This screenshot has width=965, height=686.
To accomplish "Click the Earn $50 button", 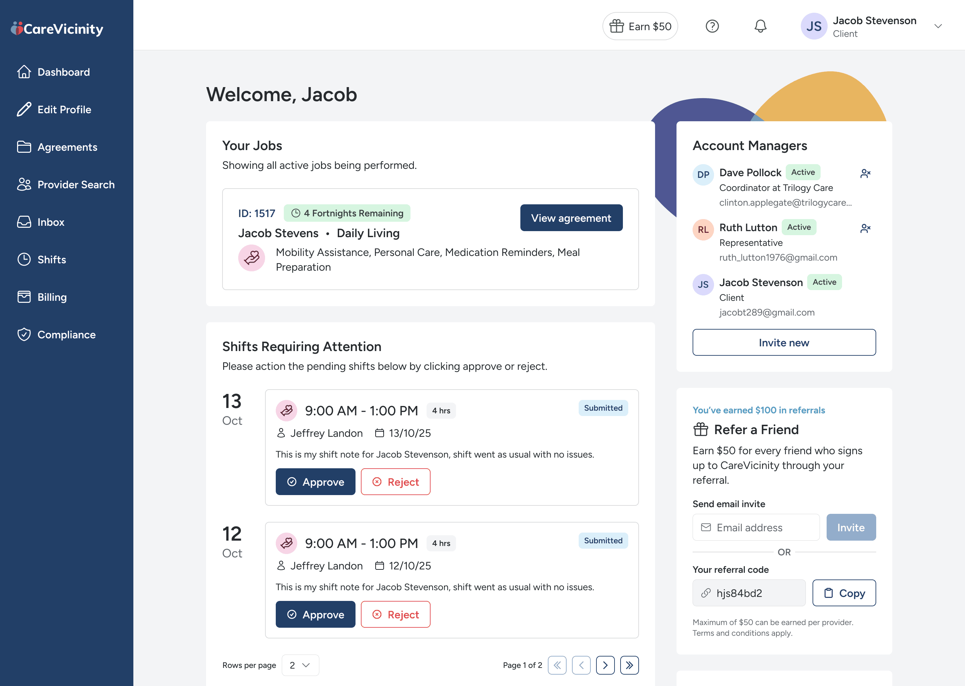I will pyautogui.click(x=640, y=26).
